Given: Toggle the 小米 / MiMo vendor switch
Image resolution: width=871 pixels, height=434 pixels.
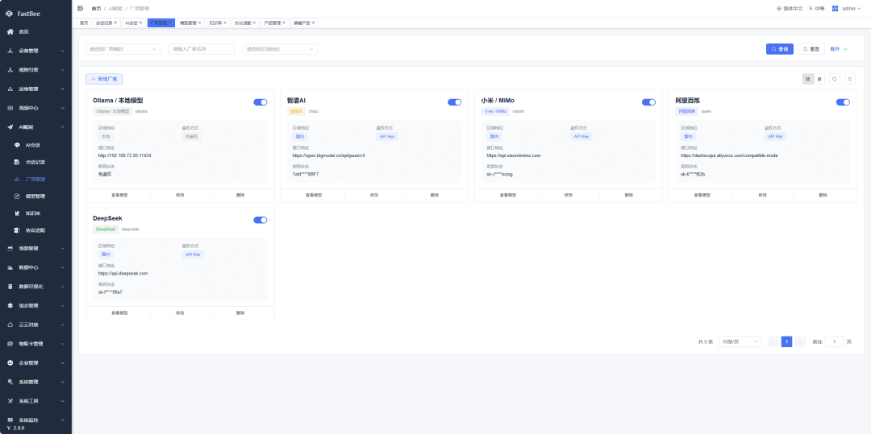Looking at the screenshot, I should (x=648, y=102).
